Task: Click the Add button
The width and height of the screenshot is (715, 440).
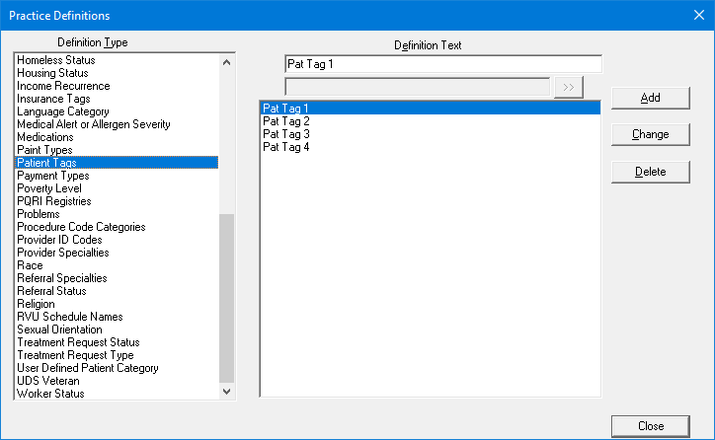Action: [650, 98]
